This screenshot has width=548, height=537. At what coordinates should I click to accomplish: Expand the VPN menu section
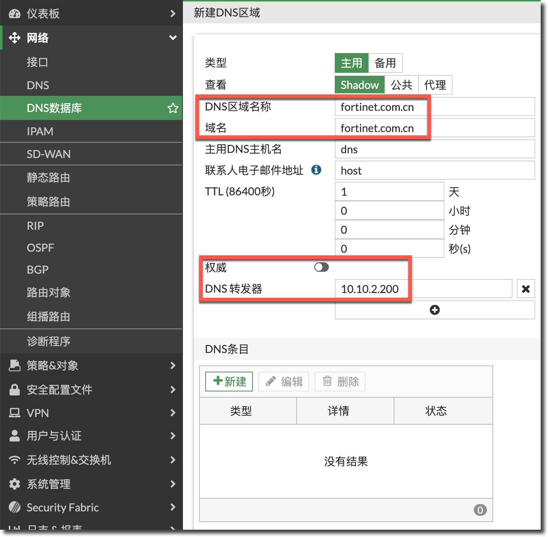[x=173, y=413]
